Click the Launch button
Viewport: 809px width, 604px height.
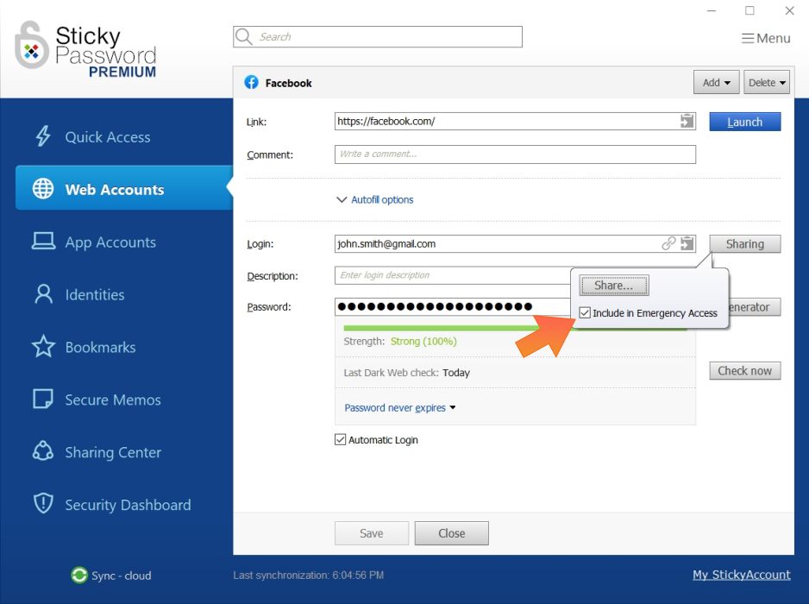click(744, 122)
